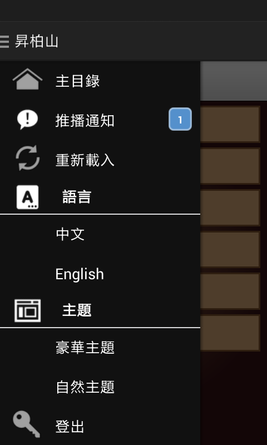Viewport: 267px width, 445px height.
Task: Open 推播通知 notifications entry
Action: pyautogui.click(x=100, y=120)
